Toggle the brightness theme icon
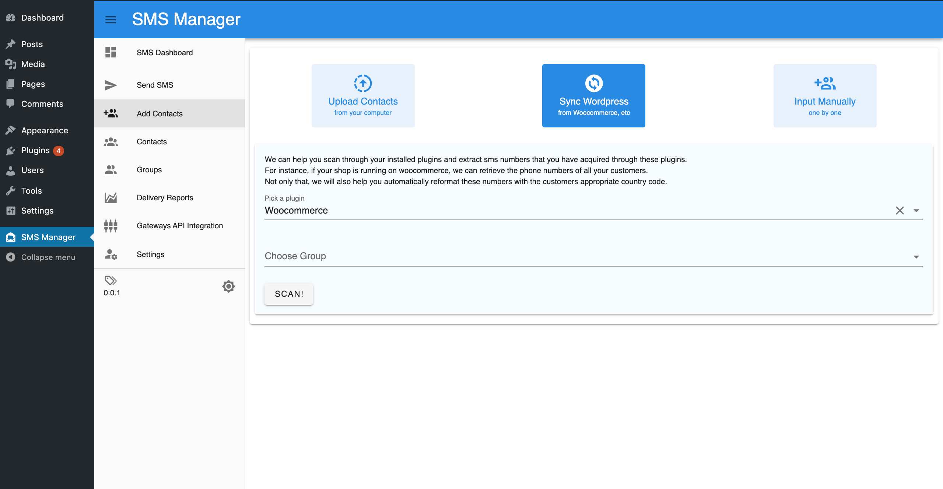This screenshot has height=489, width=943. pyautogui.click(x=228, y=286)
